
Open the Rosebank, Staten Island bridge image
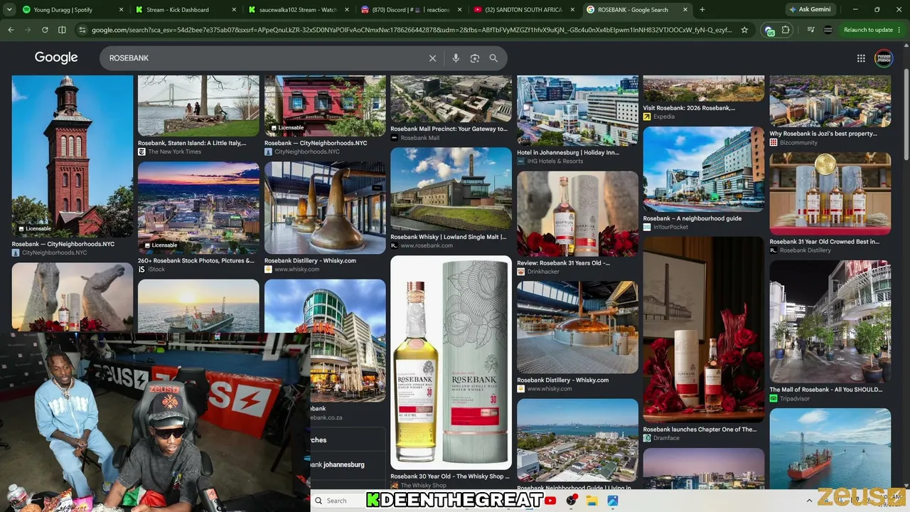[x=198, y=106]
